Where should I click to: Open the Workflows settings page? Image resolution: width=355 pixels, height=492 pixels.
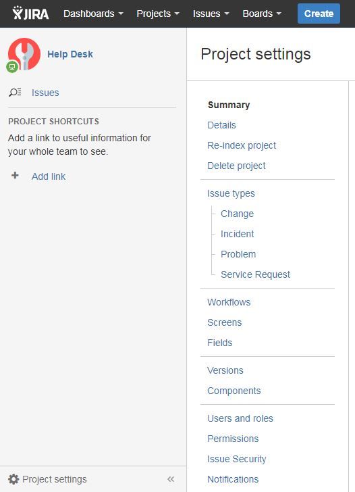pyautogui.click(x=229, y=302)
